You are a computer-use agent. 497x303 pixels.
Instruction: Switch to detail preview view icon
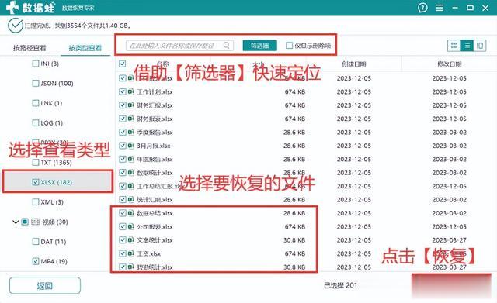480,46
